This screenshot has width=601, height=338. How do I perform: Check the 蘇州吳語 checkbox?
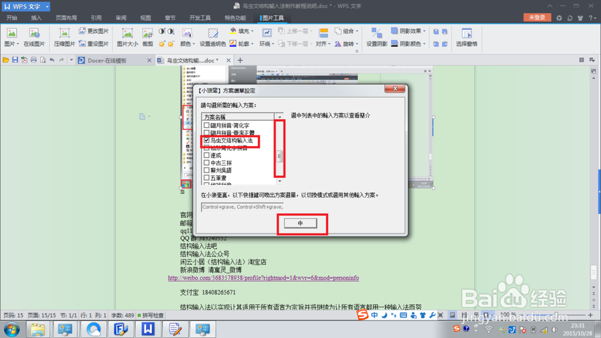(x=207, y=170)
